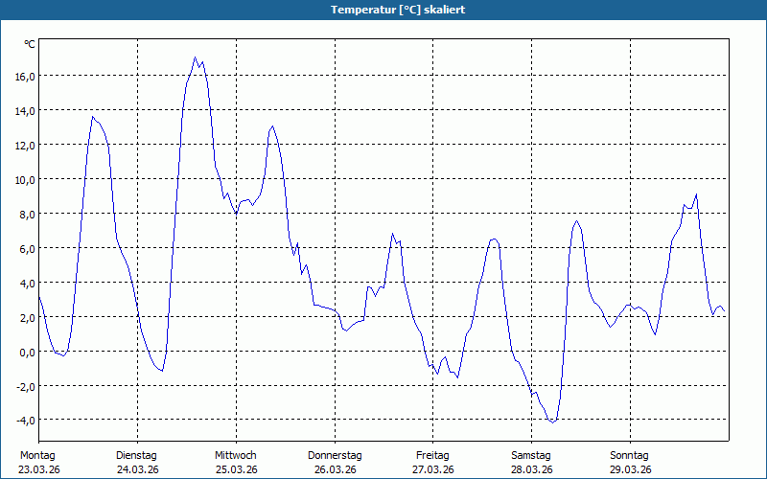
Task: Click the date 27.03.26
Action: (433, 470)
